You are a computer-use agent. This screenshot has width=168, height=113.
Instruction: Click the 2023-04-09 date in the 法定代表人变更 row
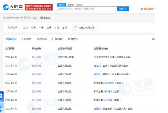tap(11, 57)
